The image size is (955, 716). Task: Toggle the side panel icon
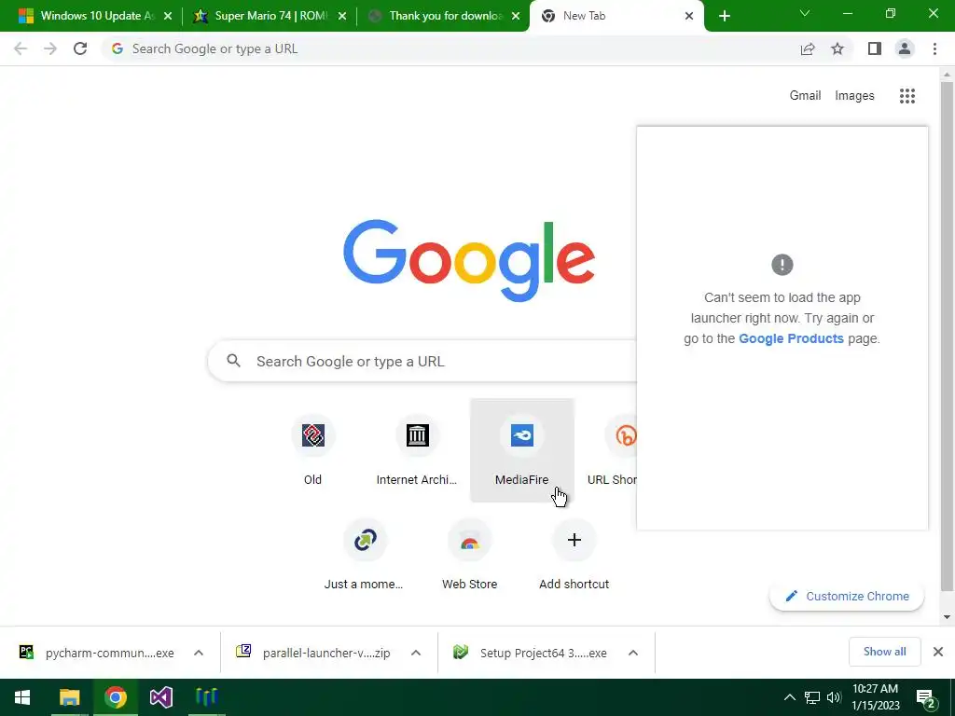(875, 48)
